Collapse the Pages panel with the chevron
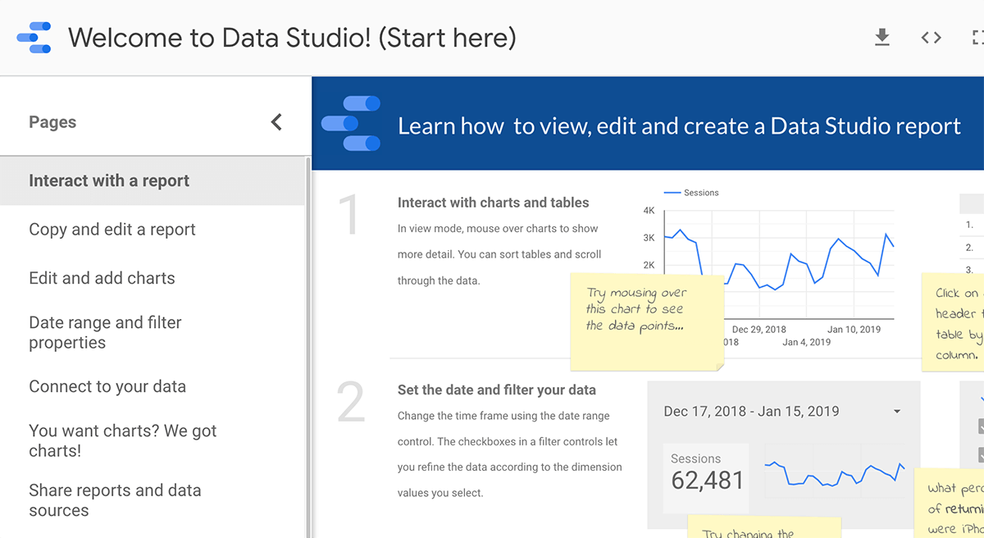 pos(276,122)
